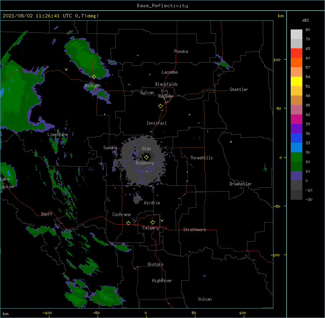Click the -100 tick label on the bottom axis
This screenshot has width=325, height=318.
(x=47, y=313)
